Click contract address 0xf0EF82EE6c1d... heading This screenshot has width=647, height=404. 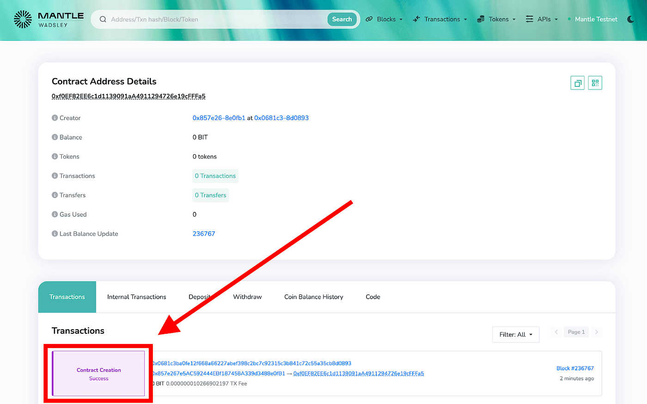128,96
